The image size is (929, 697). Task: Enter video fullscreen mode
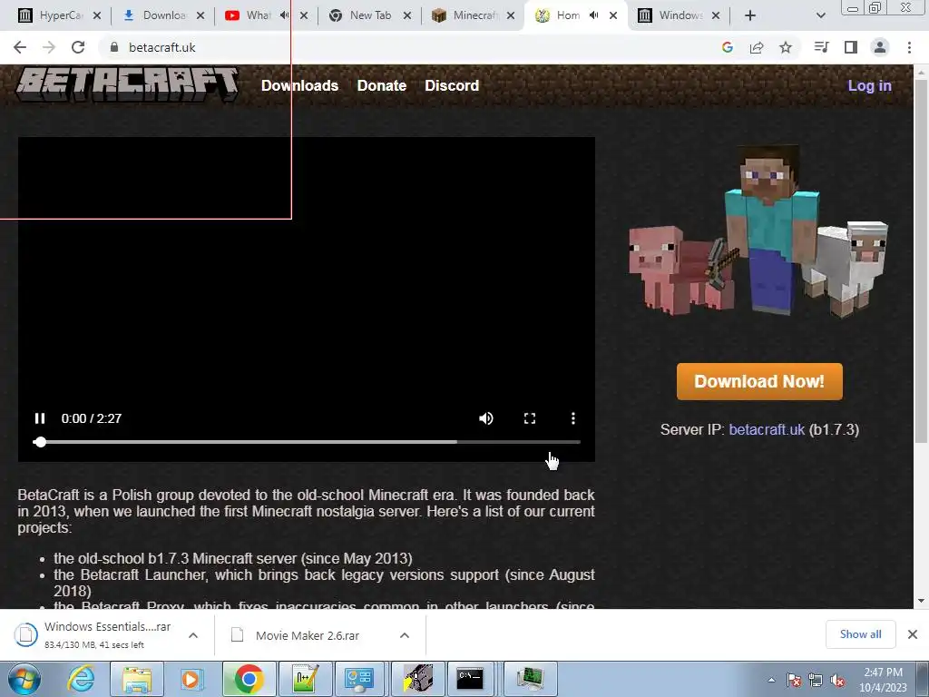tap(530, 418)
